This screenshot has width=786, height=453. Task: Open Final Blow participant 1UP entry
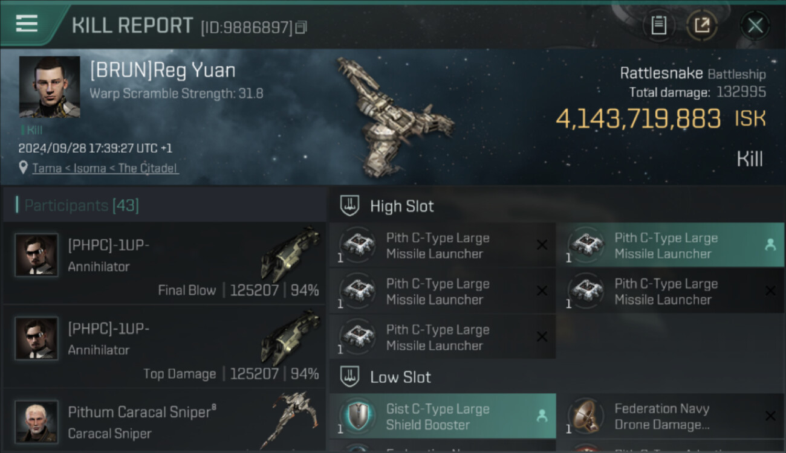[164, 263]
